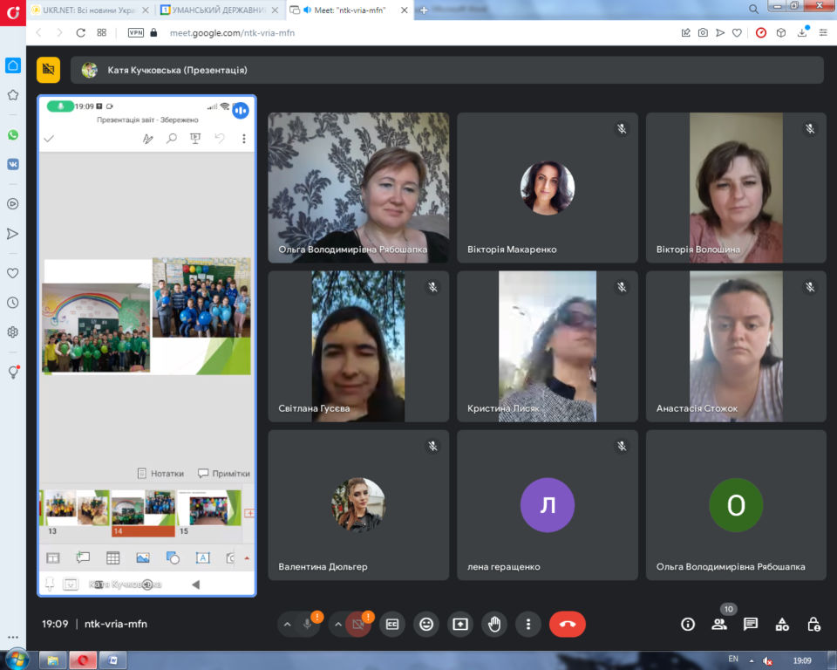Expand audio settings arrow next to microphone
The height and width of the screenshot is (670, 837).
click(x=287, y=624)
